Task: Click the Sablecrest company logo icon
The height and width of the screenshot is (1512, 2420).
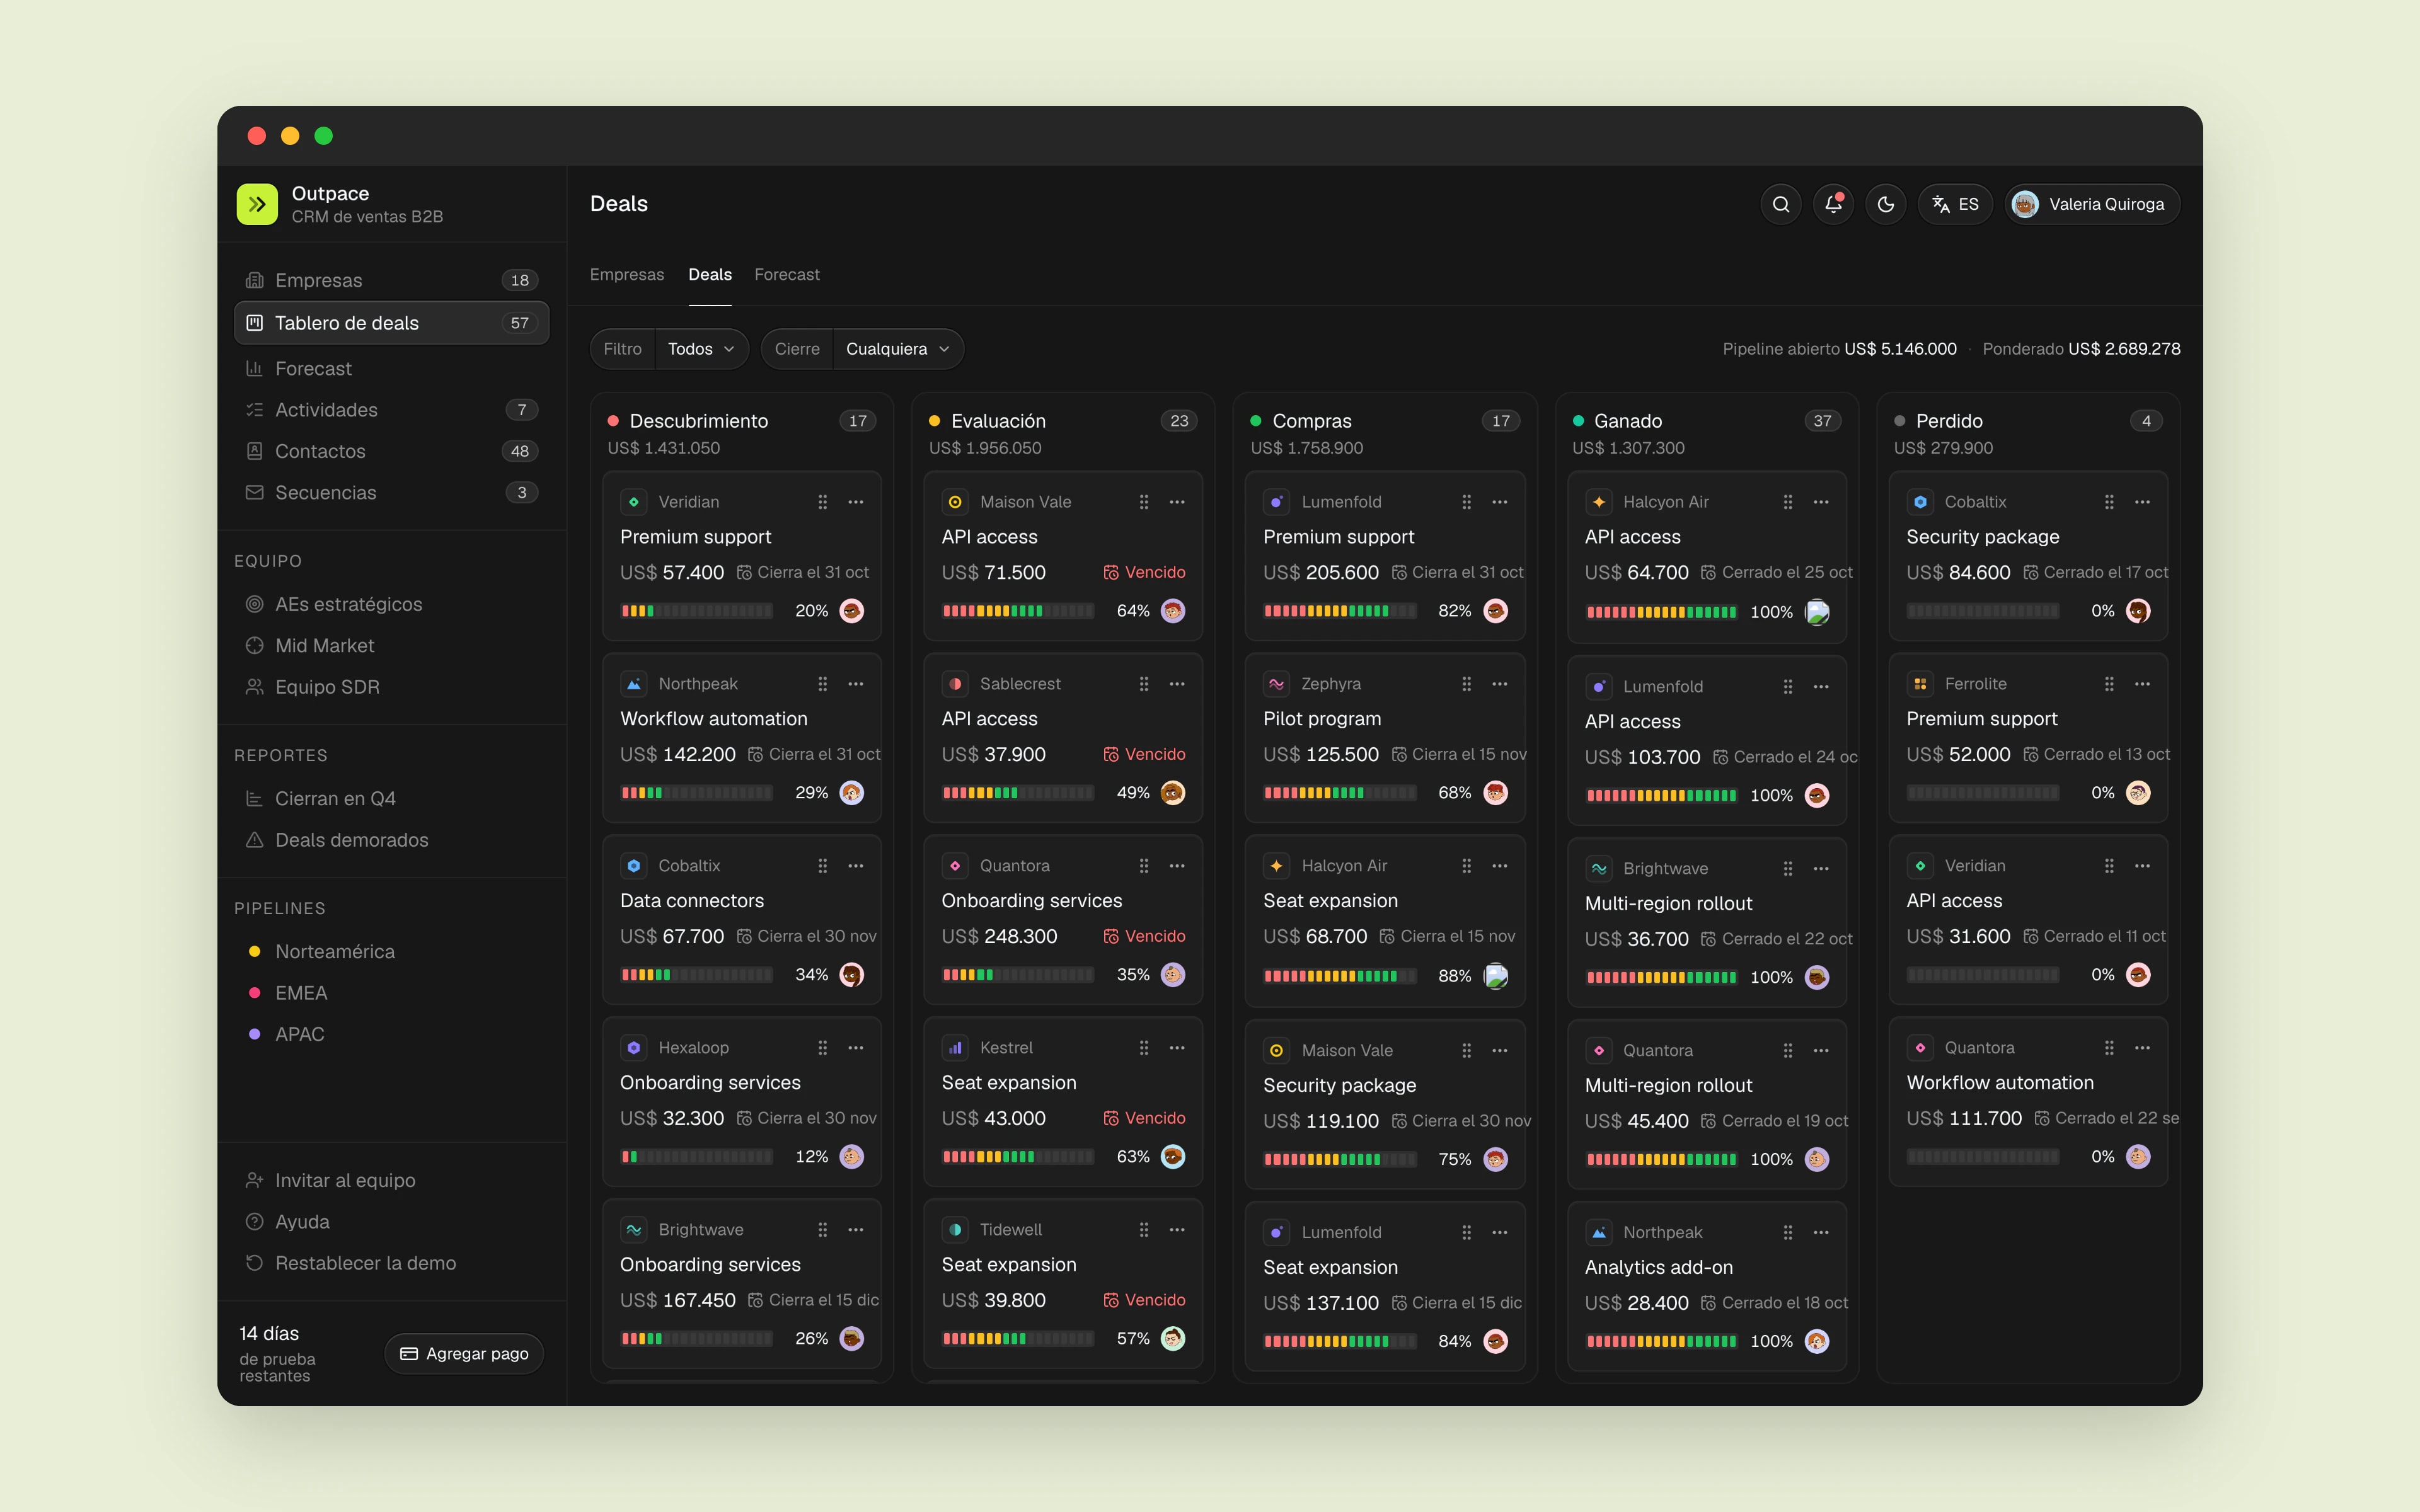Action: [x=955, y=684]
